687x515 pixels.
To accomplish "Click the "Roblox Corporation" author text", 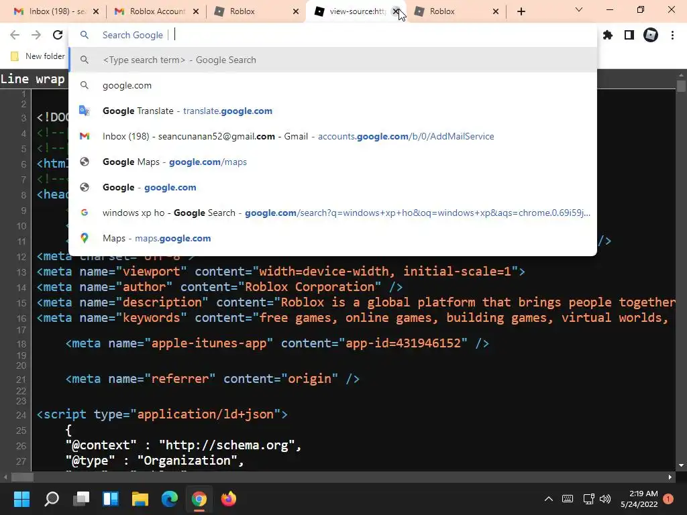I will click(309, 287).
